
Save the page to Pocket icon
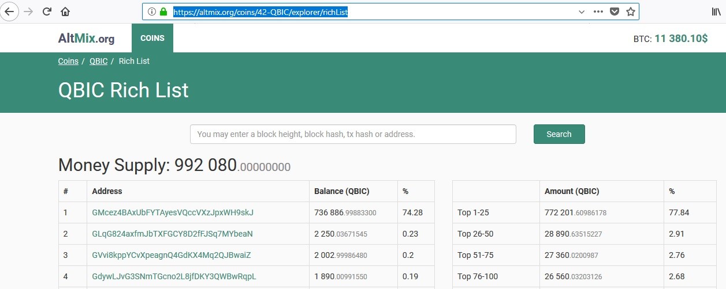click(x=615, y=12)
